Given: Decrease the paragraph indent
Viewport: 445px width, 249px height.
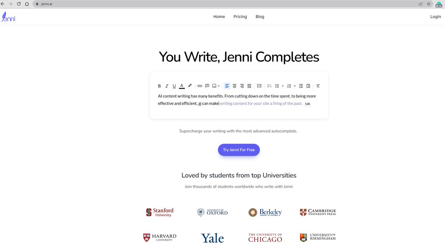Looking at the screenshot, I should 301,86.
